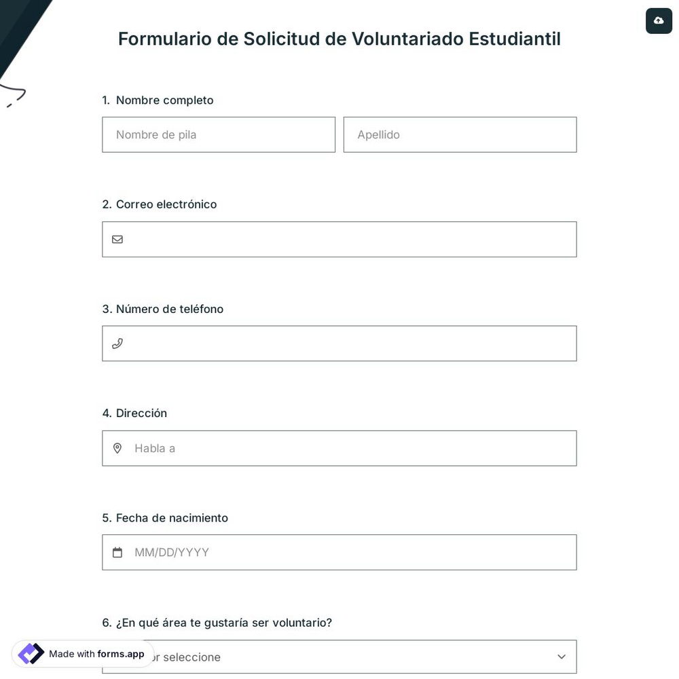Viewport: 679px width, 679px height.
Task: Click the 'Apellido' input field
Action: pyautogui.click(x=460, y=134)
